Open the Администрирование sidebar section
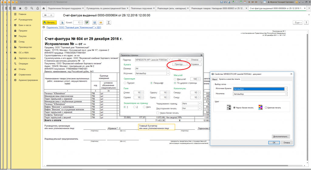 [28, 80]
